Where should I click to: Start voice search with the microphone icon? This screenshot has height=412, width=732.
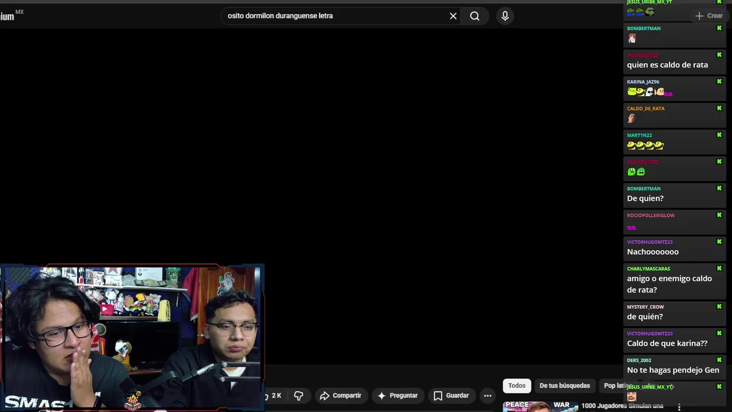click(505, 16)
